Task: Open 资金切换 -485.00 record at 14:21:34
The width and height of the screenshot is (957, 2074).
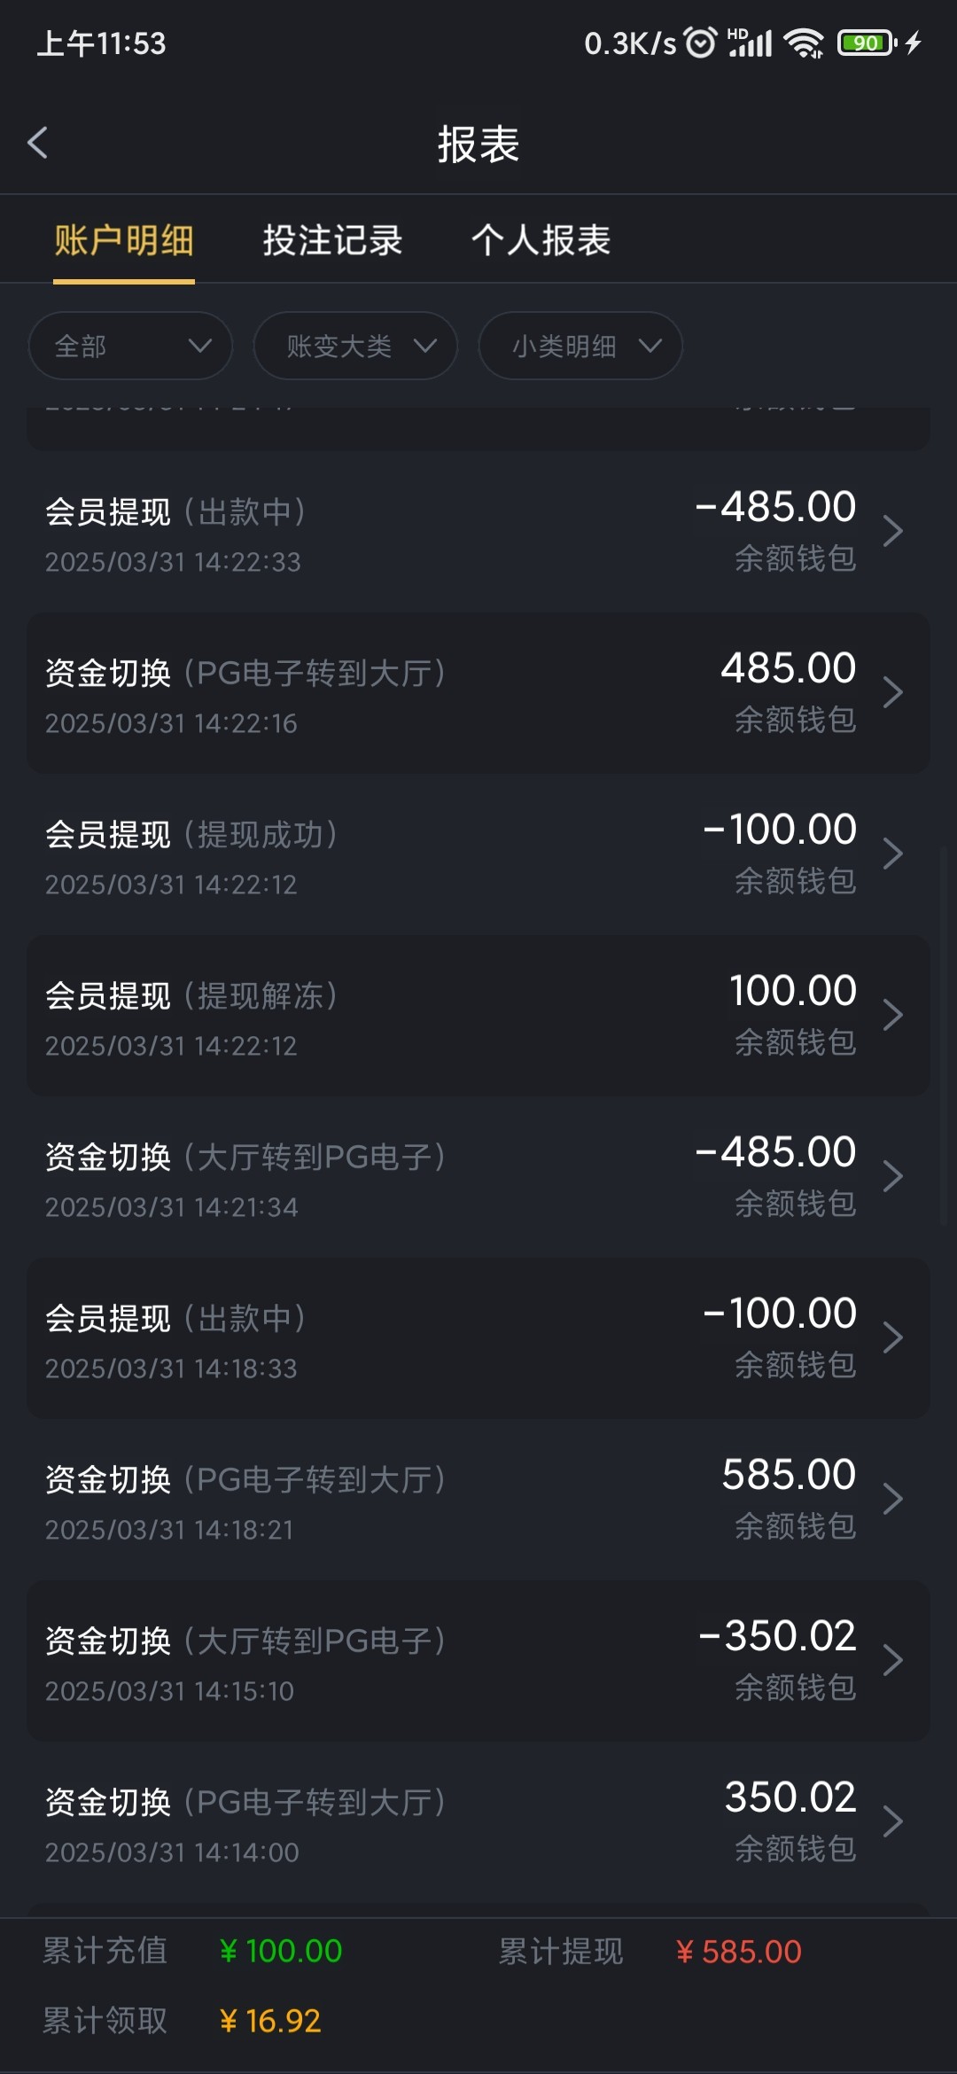Action: click(478, 1177)
